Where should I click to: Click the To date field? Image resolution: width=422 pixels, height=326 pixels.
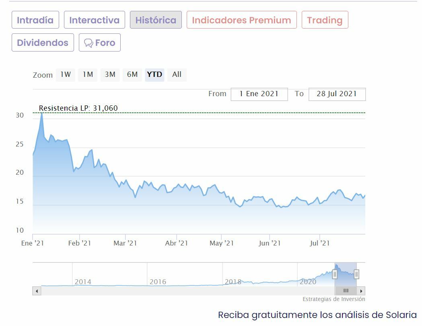click(337, 94)
